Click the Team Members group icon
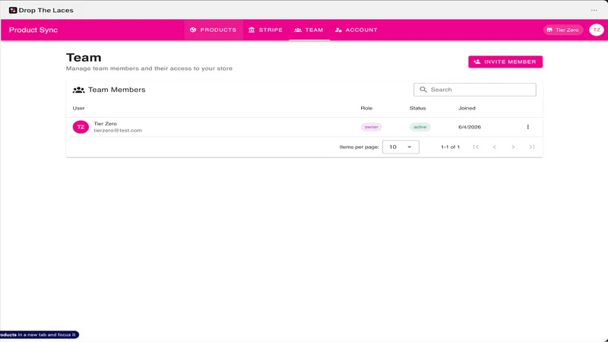The width and height of the screenshot is (608, 342). [x=79, y=90]
